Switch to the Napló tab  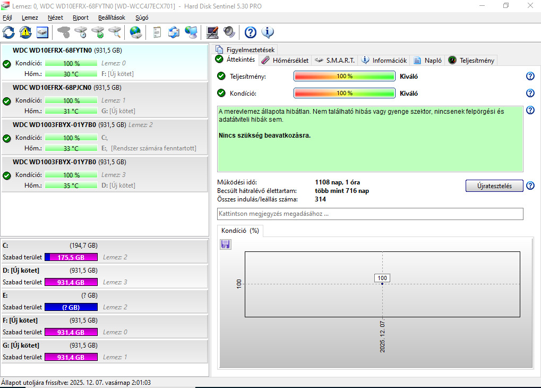click(x=427, y=61)
